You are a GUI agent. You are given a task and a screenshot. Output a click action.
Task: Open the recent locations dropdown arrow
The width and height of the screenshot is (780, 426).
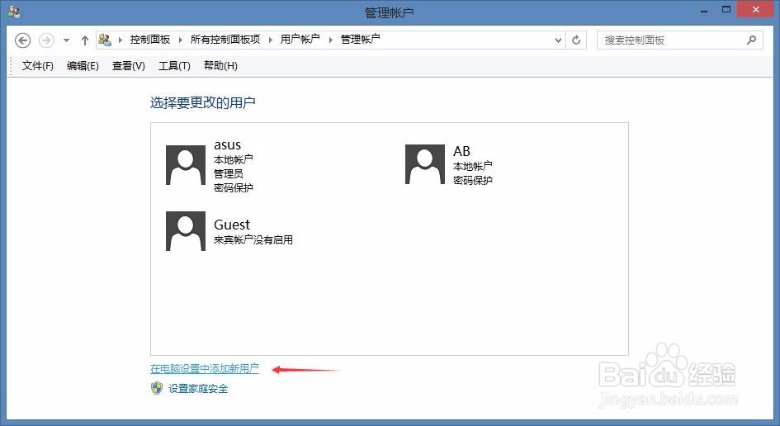[x=66, y=40]
